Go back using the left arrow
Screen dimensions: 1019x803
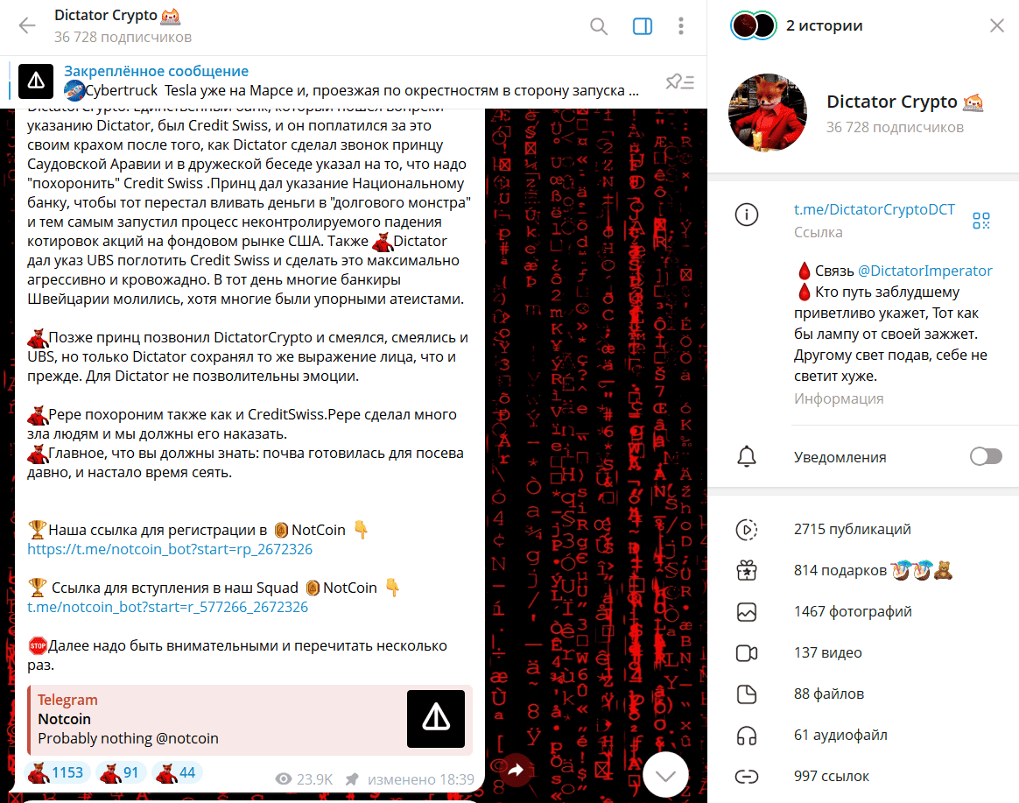coord(27,26)
